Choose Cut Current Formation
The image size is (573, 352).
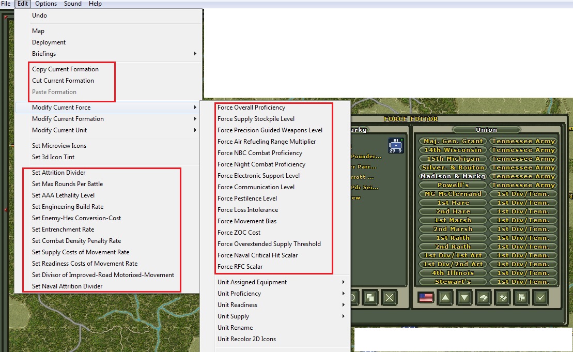63,81
